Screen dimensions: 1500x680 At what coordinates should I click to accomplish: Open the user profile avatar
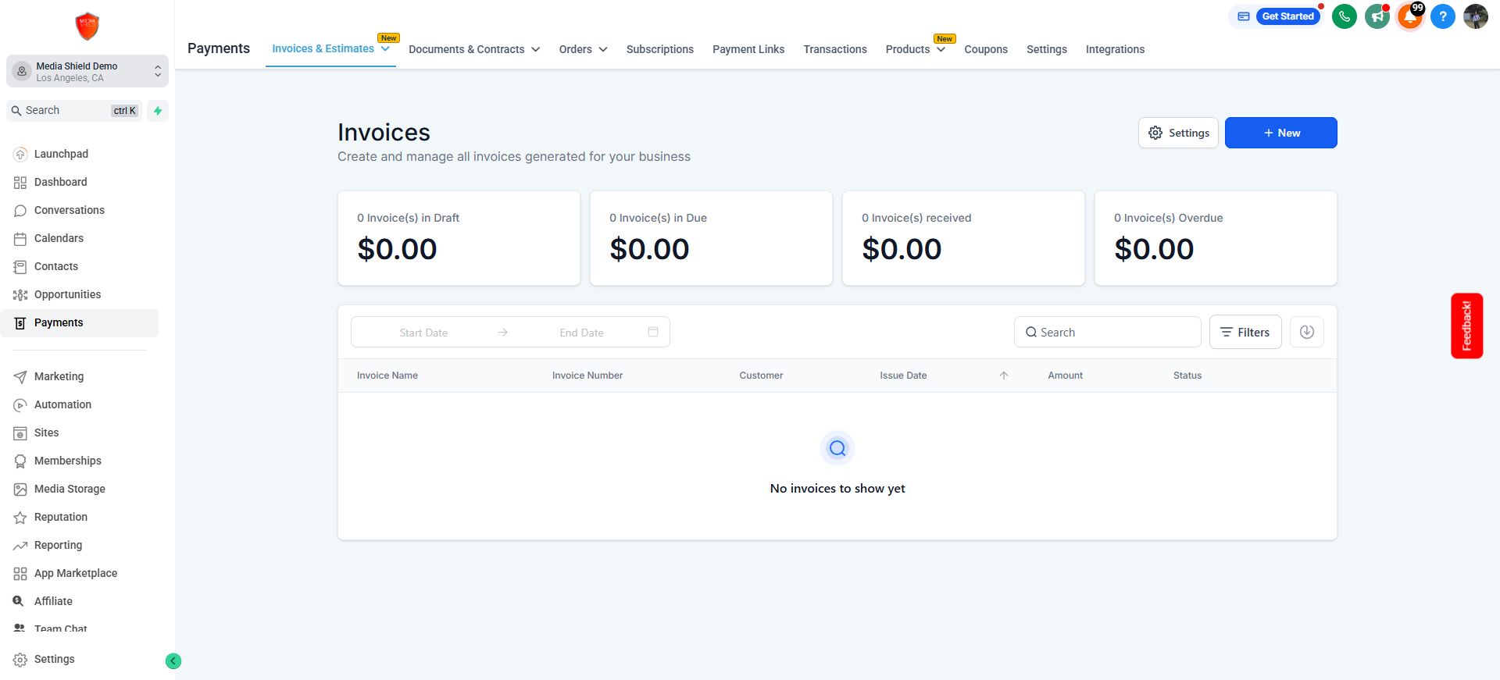tap(1475, 16)
